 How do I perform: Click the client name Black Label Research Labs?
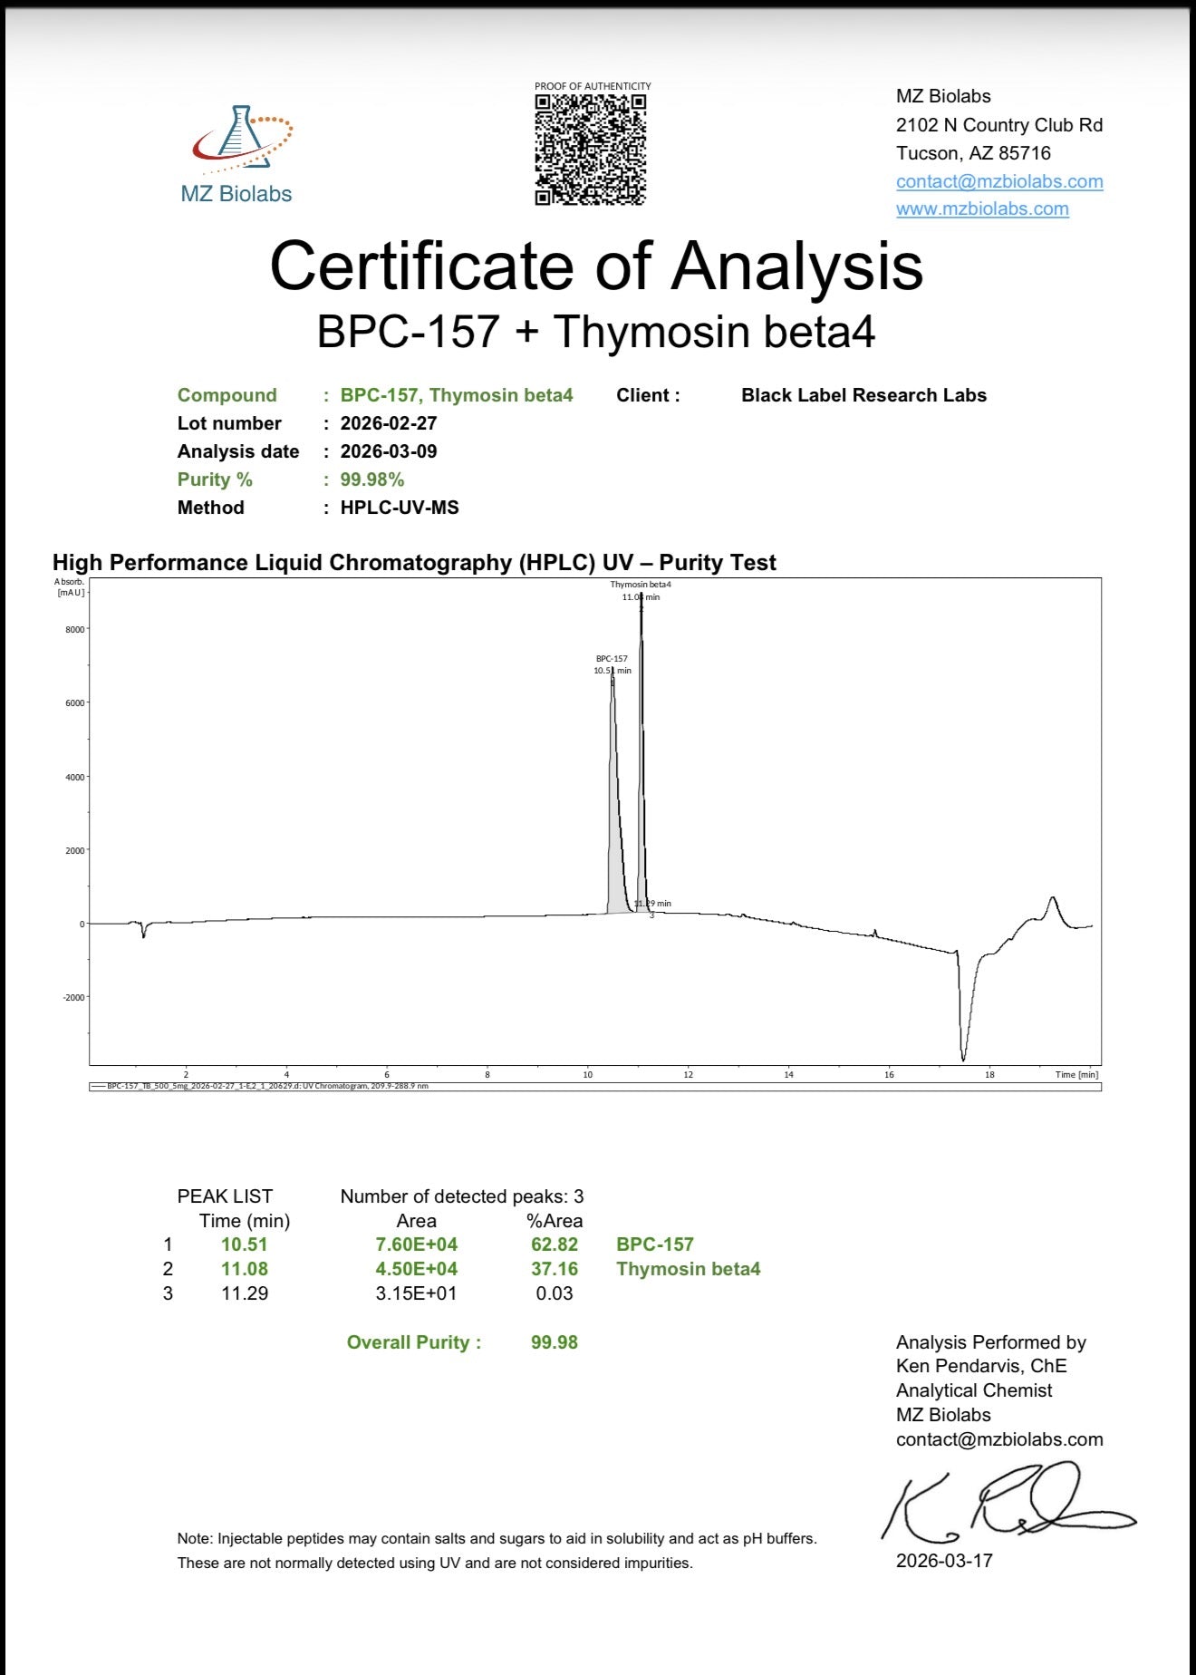[x=863, y=395]
